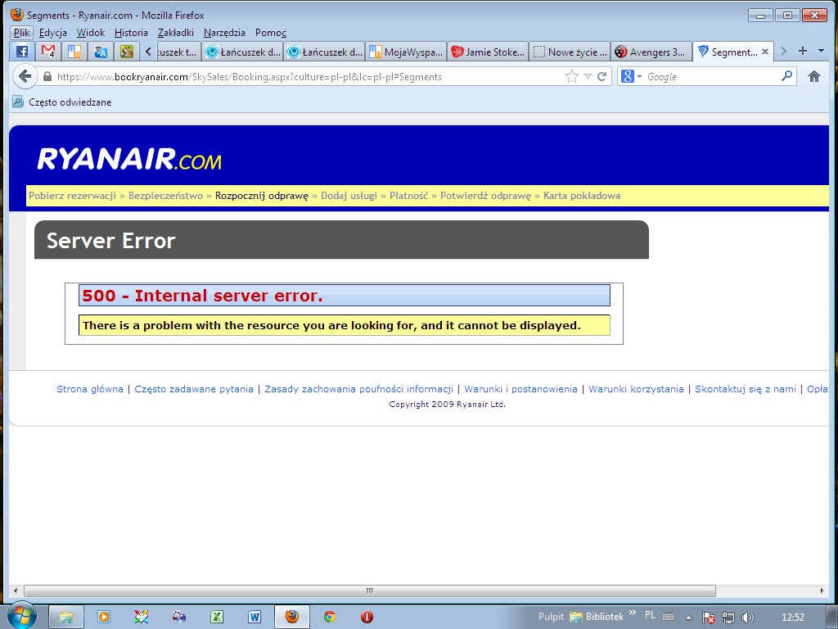Switch to the Jamie Stoke tab
Viewport: 838px width, 629px height.
(488, 52)
